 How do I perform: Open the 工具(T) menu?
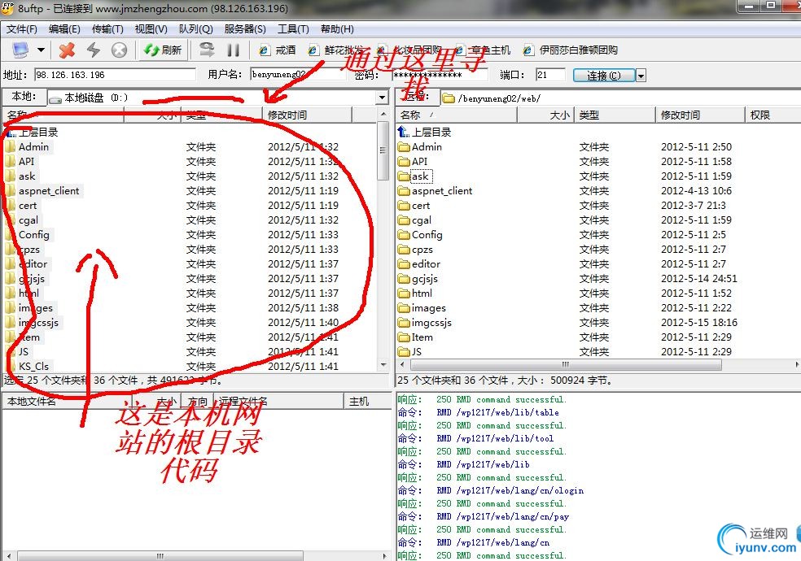coord(293,29)
